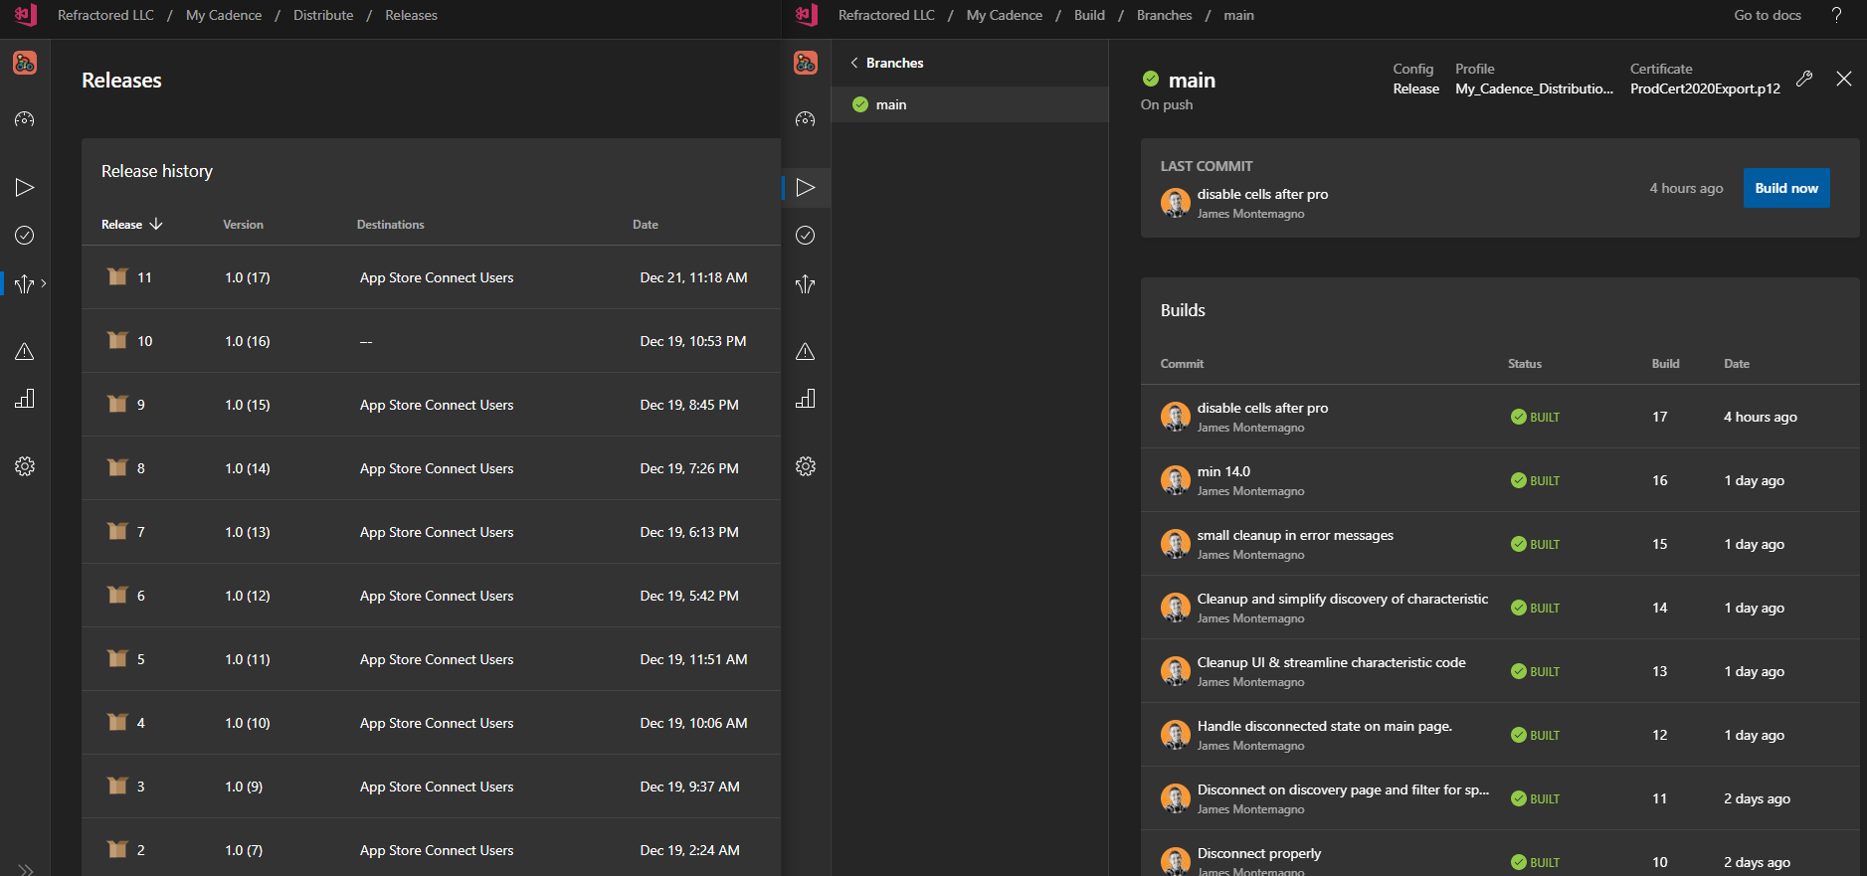
Task: Click BUILT status icon for build 17
Action: pos(1518,417)
